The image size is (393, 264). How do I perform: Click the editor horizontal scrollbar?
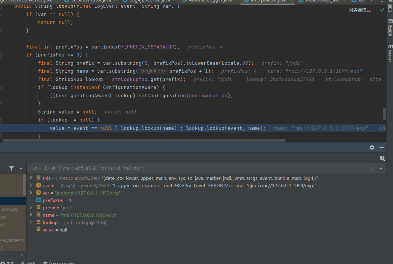click(x=144, y=140)
